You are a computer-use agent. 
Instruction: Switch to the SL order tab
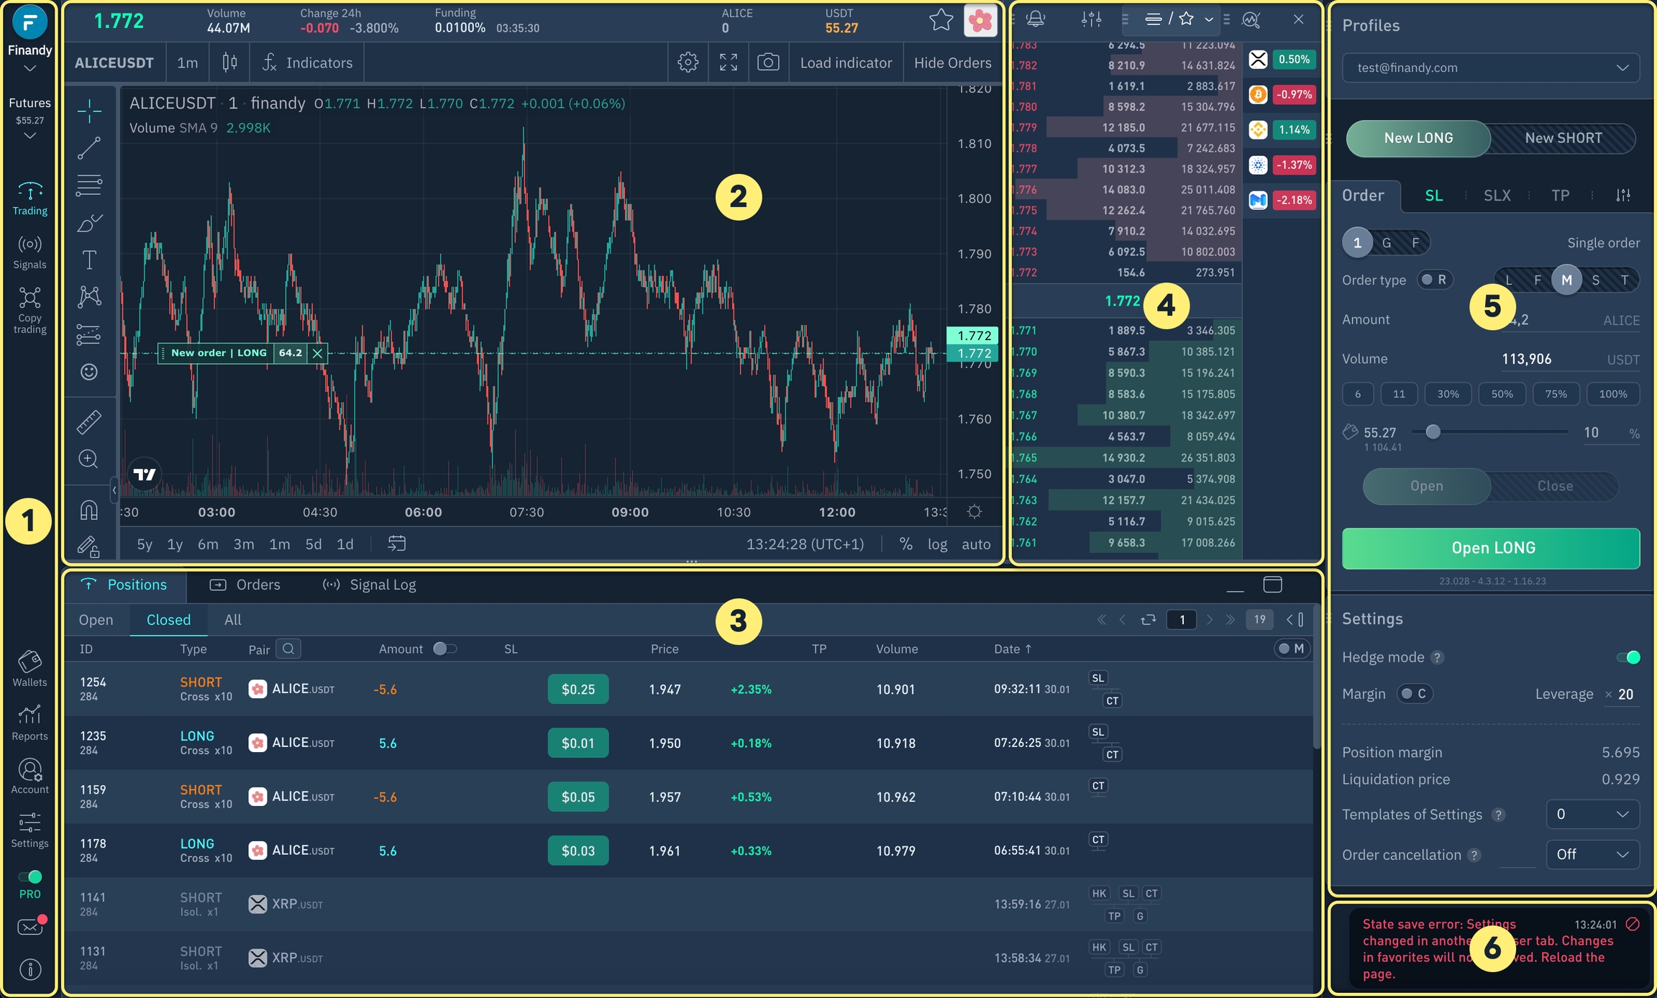click(1433, 196)
